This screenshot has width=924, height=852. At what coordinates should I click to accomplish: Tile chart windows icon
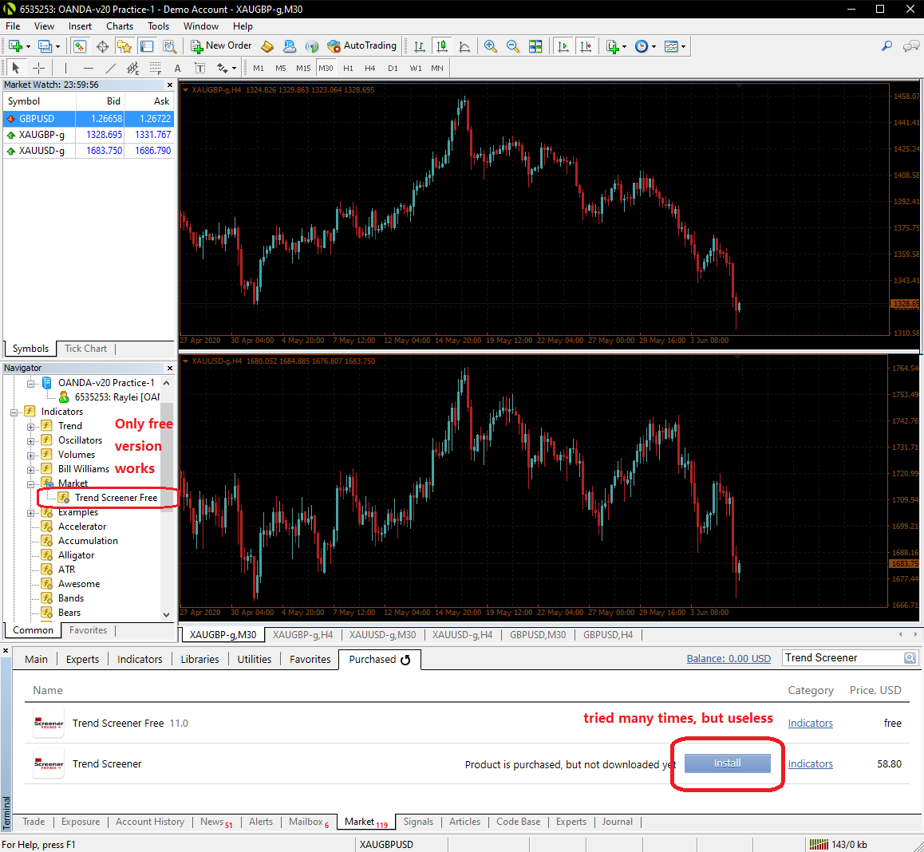(535, 46)
